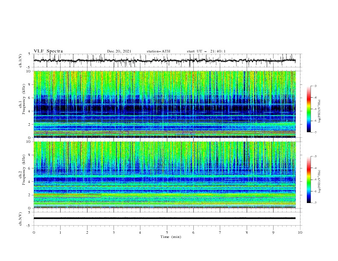338x261 pixels.
Task: Click time axis tick label "7"
Action: click(x=220, y=232)
